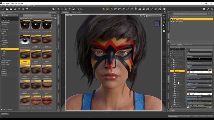Click the viewport reset view icon
Screen dimensions: 214x120
tap(164, 31)
